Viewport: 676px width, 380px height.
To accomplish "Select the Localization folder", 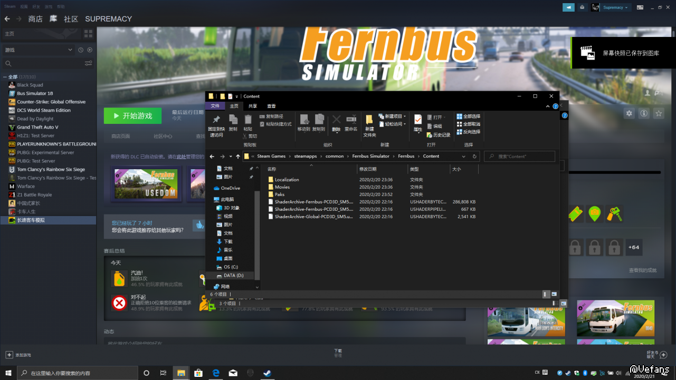I will tap(287, 180).
